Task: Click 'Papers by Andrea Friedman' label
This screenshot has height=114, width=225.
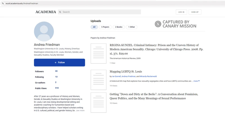Action: tap(103, 38)
